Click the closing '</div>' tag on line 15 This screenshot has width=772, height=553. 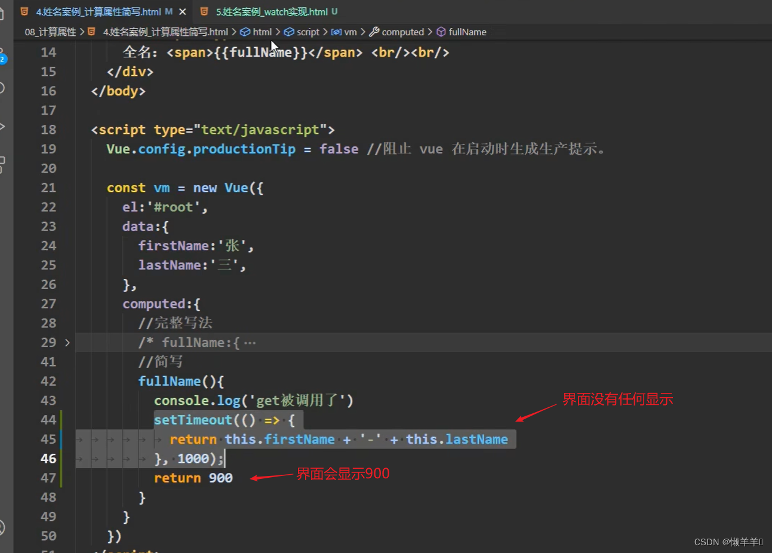pos(130,72)
